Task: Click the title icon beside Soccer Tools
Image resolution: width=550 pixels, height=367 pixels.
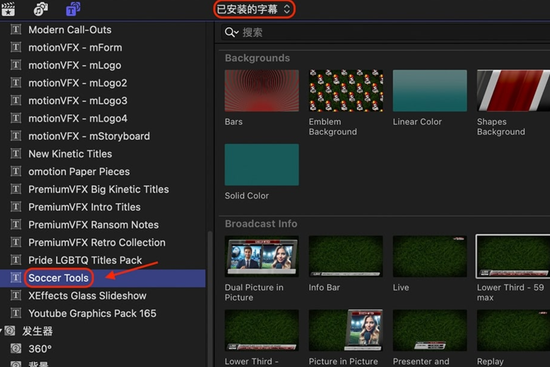Action: click(15, 277)
